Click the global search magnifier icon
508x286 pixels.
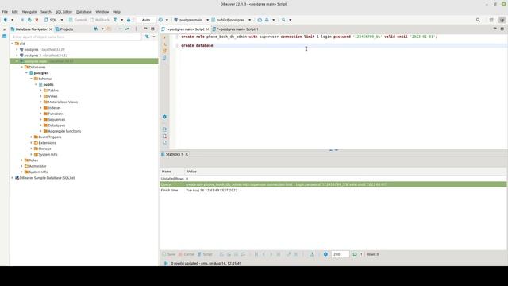[x=478, y=20]
